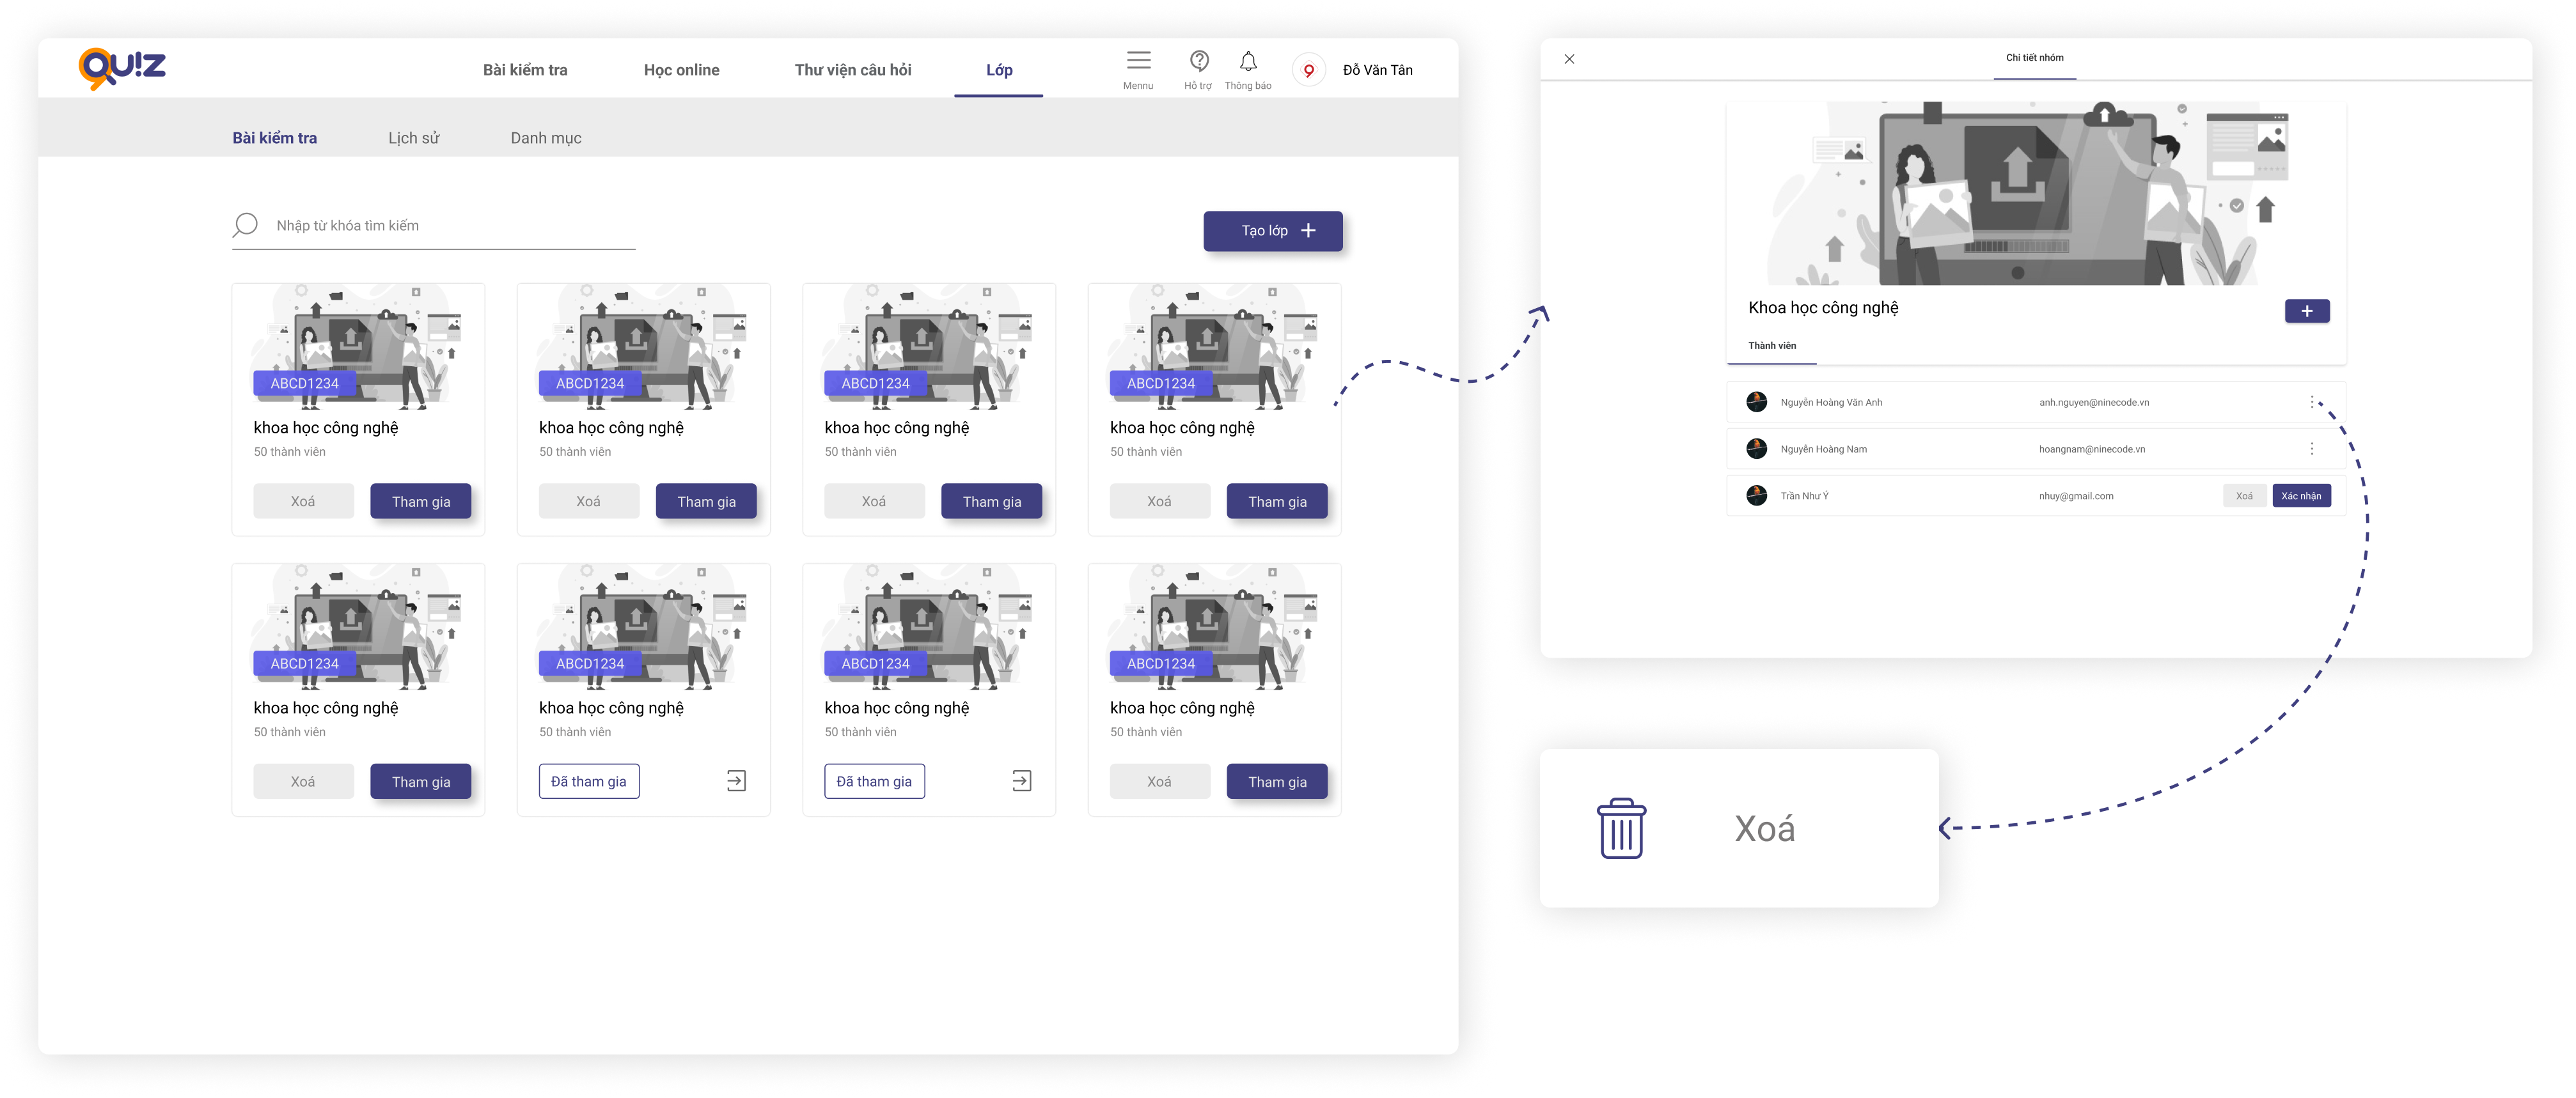Open Học online in top navigation
The image size is (2576, 1098).
click(x=681, y=70)
